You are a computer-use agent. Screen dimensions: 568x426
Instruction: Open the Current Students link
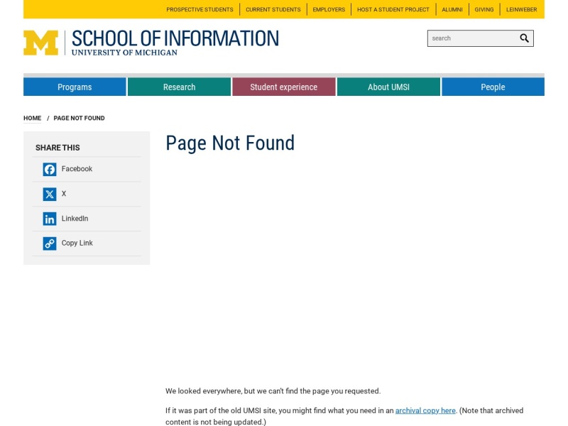coord(273,9)
